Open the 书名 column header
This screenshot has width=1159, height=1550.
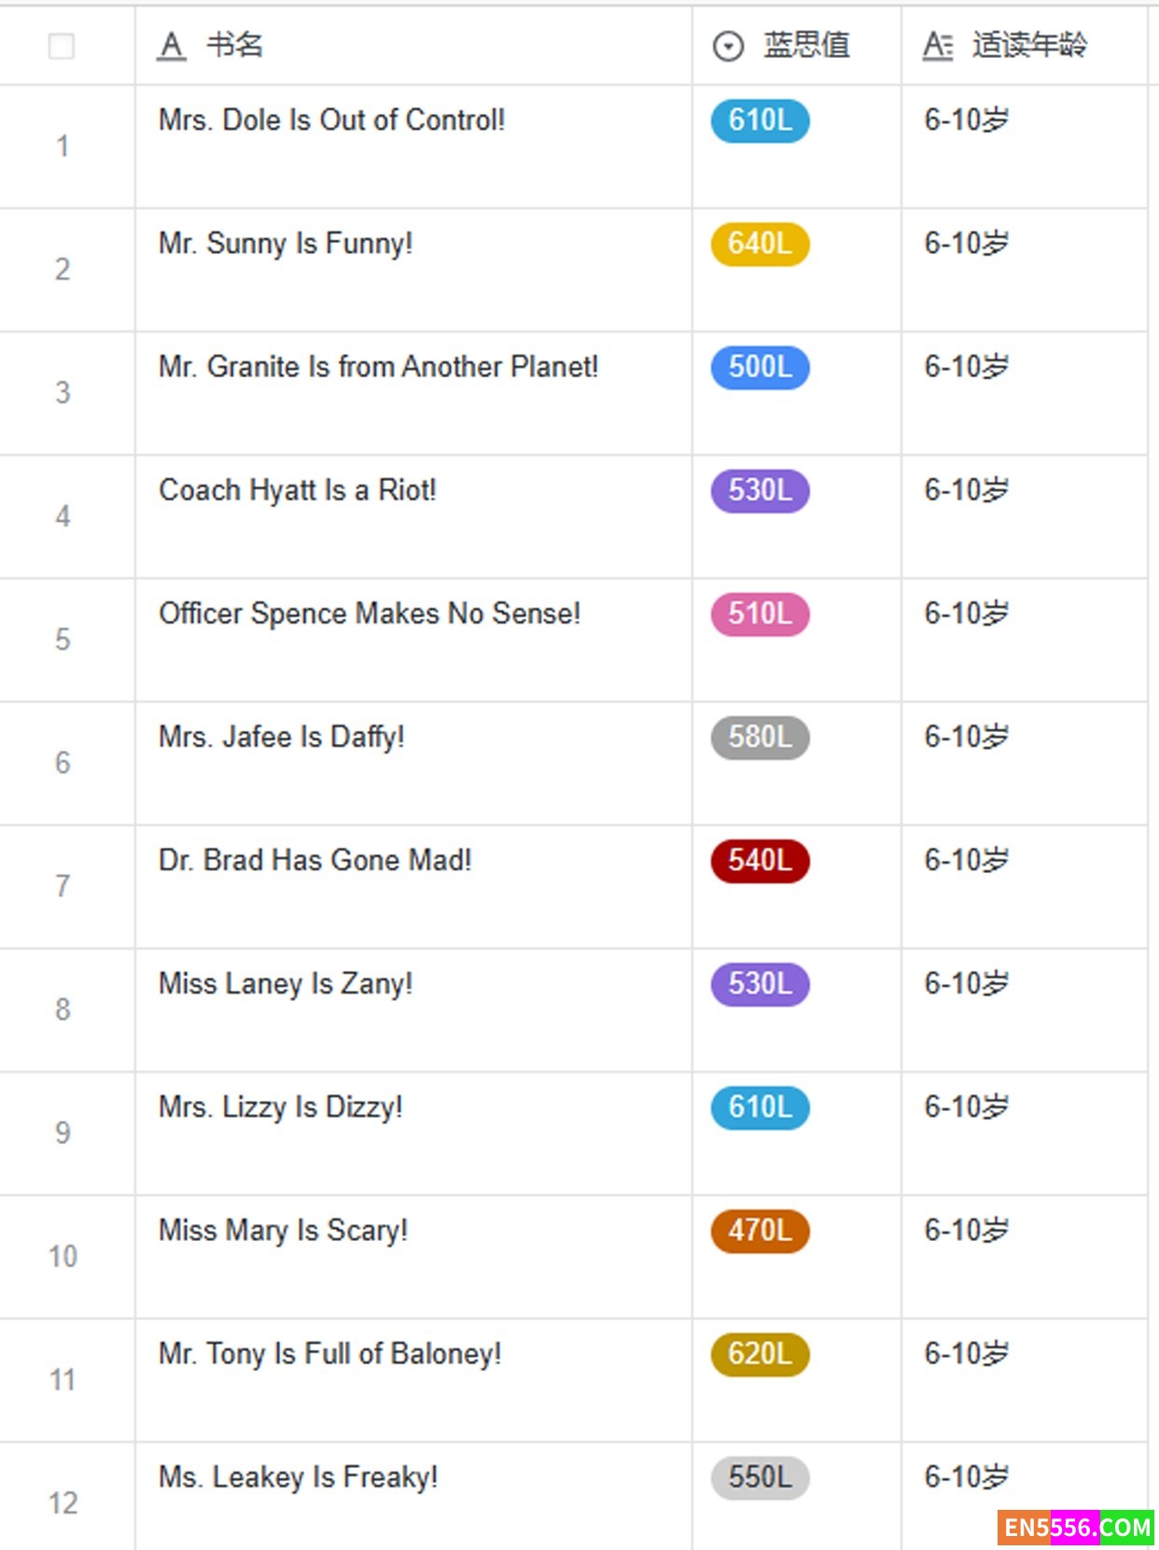click(x=235, y=45)
